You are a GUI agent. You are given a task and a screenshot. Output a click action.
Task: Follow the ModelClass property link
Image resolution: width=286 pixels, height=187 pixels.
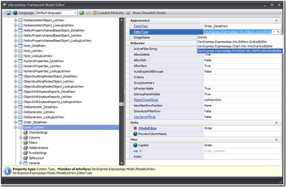click(x=147, y=128)
